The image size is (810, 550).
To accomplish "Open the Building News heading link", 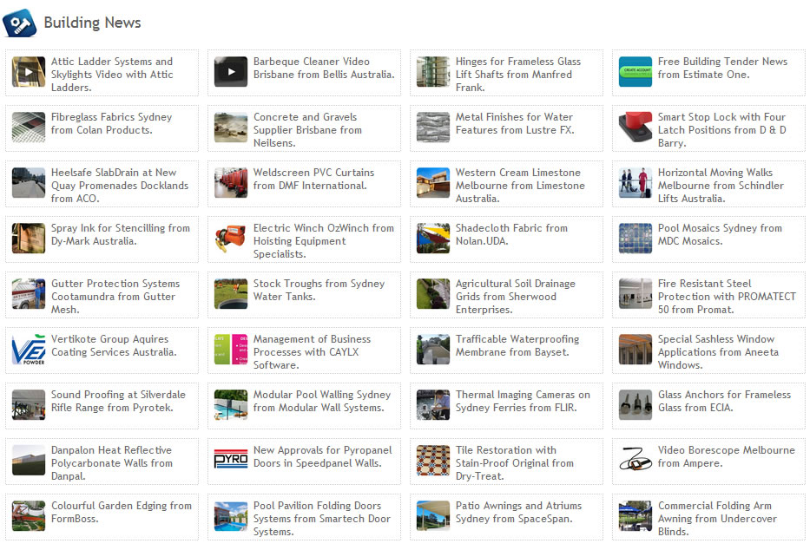I will (93, 23).
